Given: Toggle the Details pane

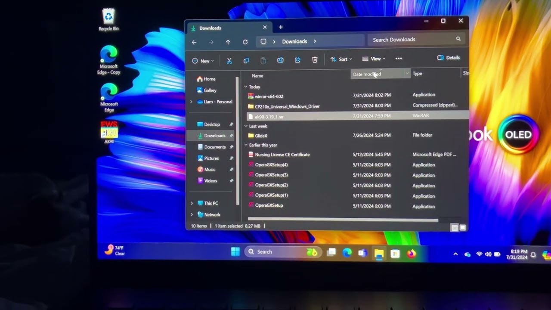Looking at the screenshot, I should click(449, 58).
